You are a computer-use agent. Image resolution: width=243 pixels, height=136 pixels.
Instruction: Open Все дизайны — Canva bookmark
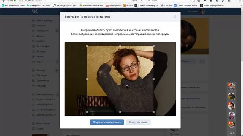(x=14, y=5)
